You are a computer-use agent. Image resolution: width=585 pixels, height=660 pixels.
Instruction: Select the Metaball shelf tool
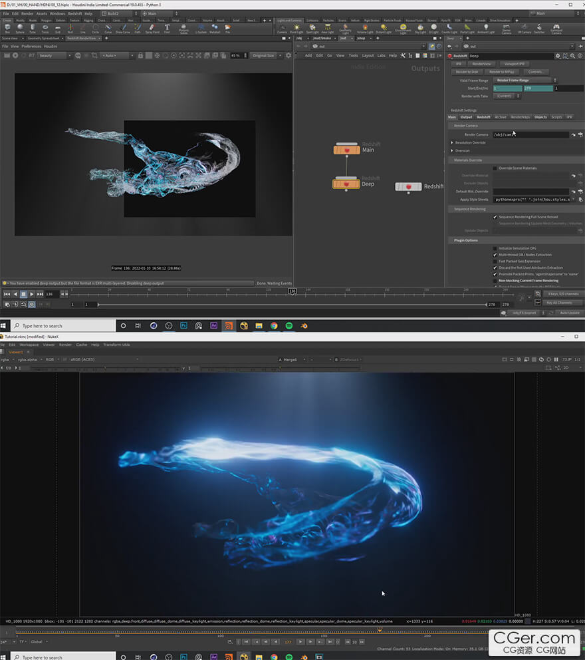(x=215, y=28)
